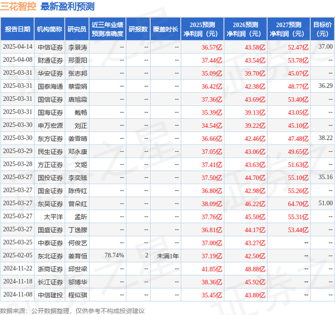Click 34.54亿 profit value
Screen dimensions: 335x315
coord(212,125)
